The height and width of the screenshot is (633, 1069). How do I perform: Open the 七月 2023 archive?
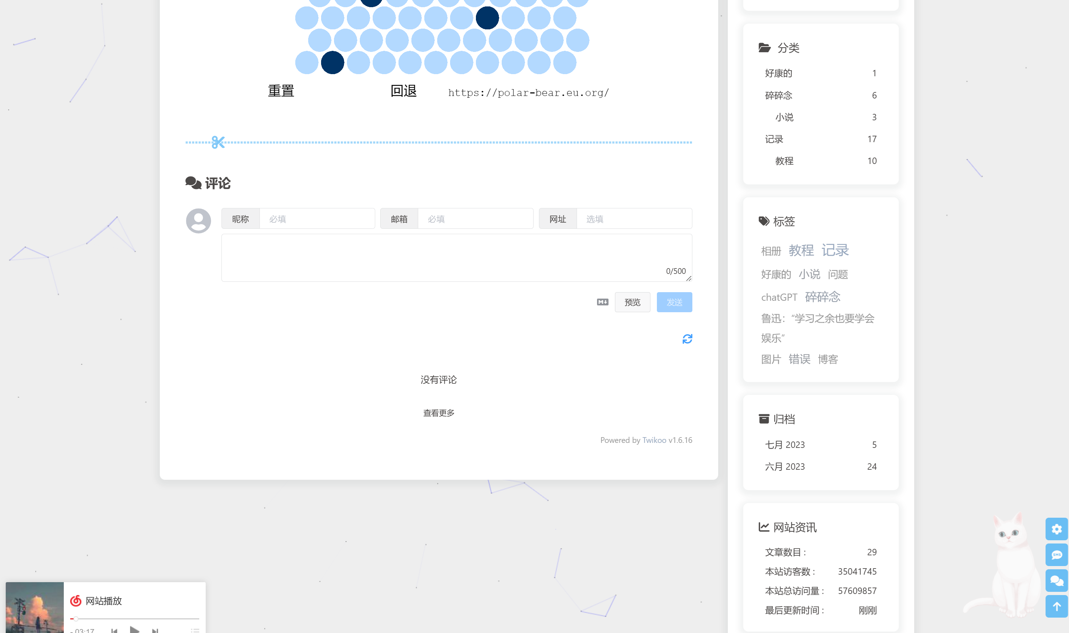click(x=785, y=444)
